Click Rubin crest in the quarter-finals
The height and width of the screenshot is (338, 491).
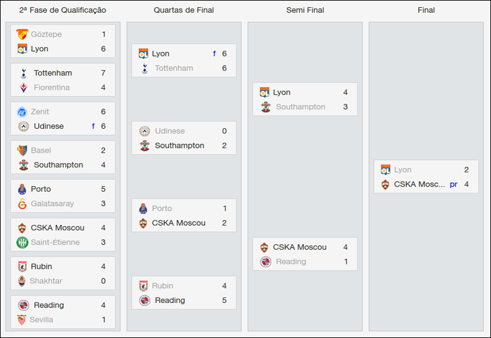(144, 286)
